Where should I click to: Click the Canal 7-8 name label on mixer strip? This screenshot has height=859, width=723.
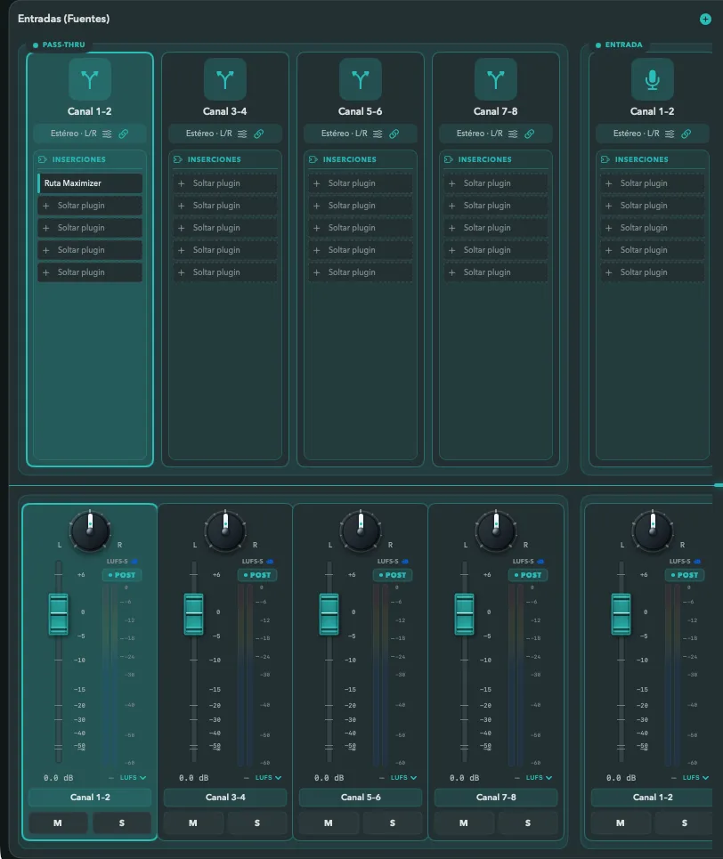point(496,798)
